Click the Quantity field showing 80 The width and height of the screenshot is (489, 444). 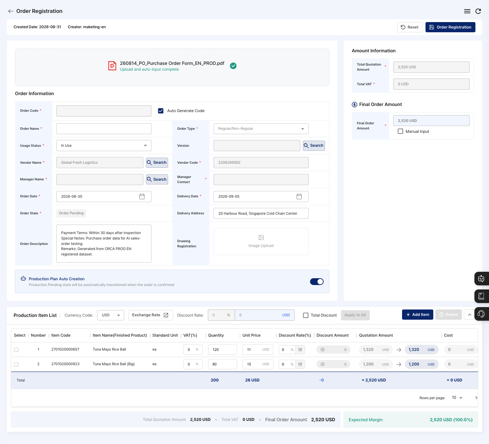click(222, 364)
